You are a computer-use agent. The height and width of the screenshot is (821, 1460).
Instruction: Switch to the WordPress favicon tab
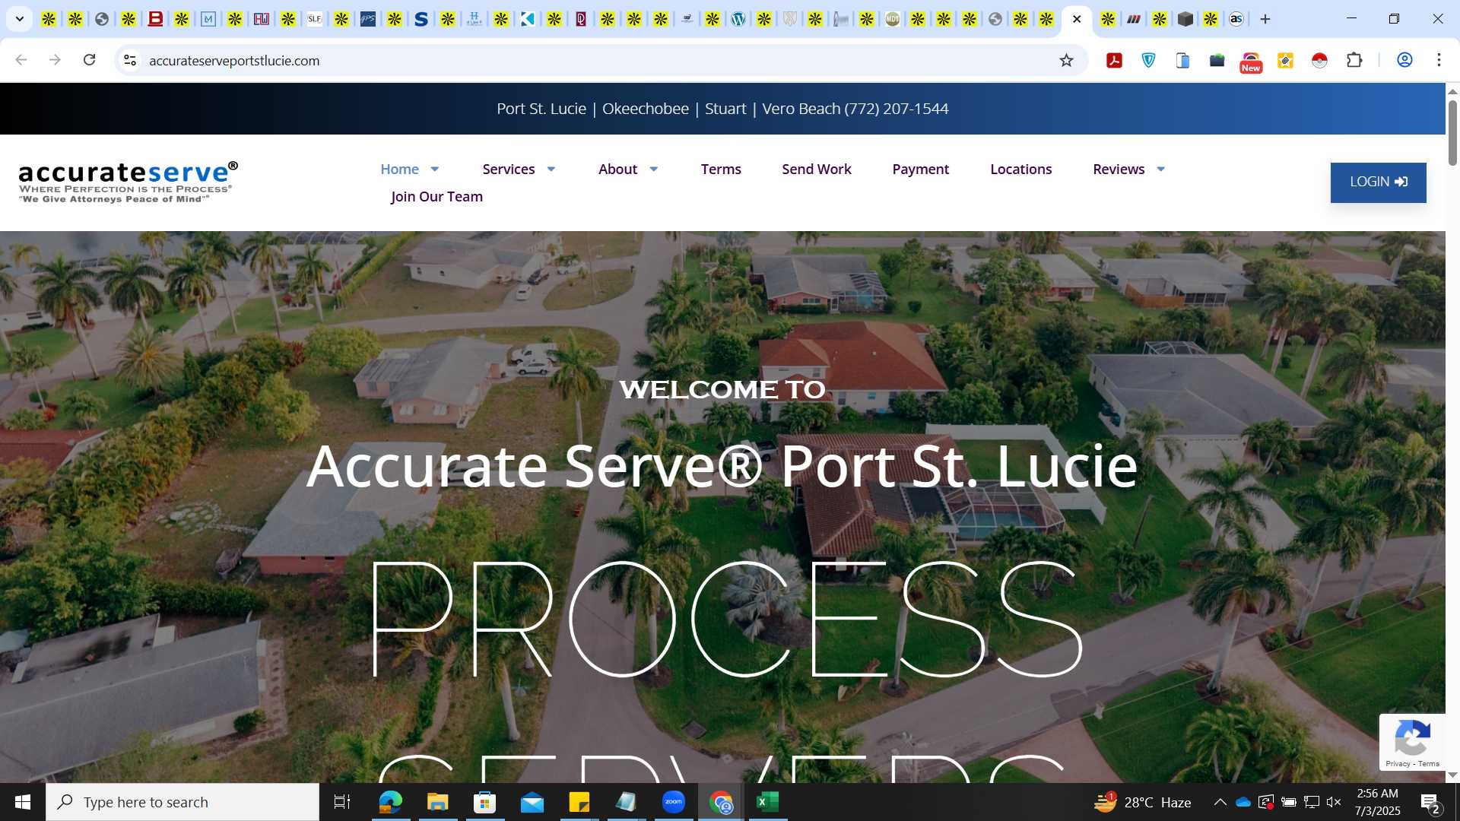coord(738,19)
